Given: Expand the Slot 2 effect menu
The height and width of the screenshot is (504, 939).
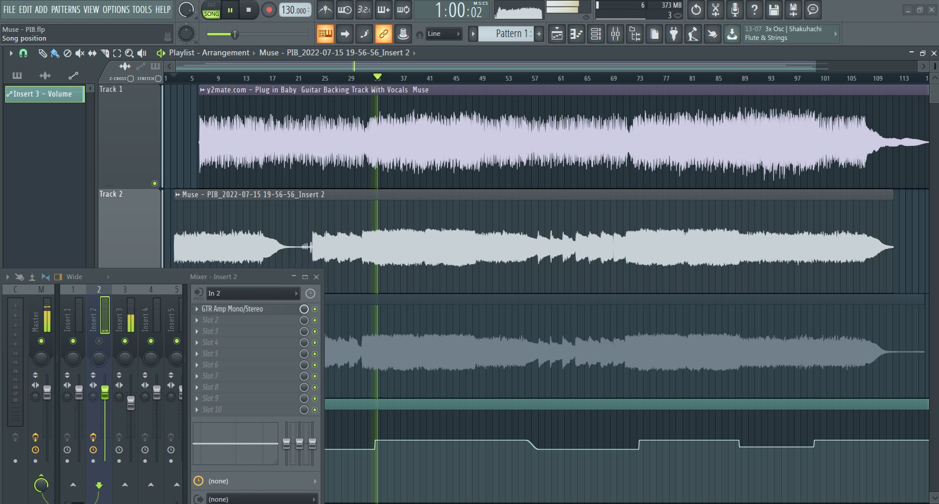Looking at the screenshot, I should tap(197, 320).
